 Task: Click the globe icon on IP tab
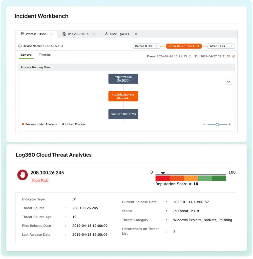tap(64, 34)
